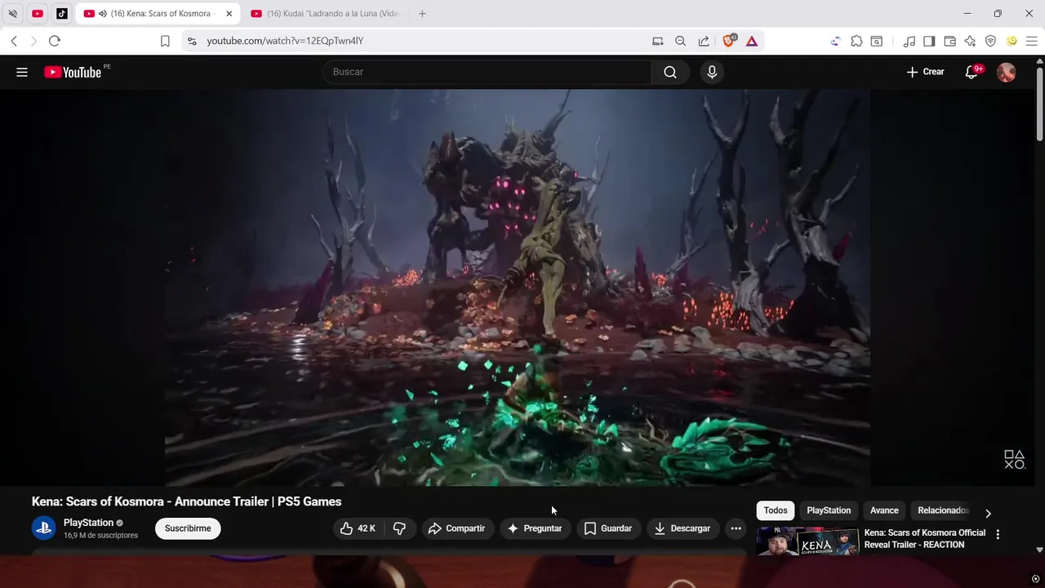Select the Avance filter chip

(884, 510)
